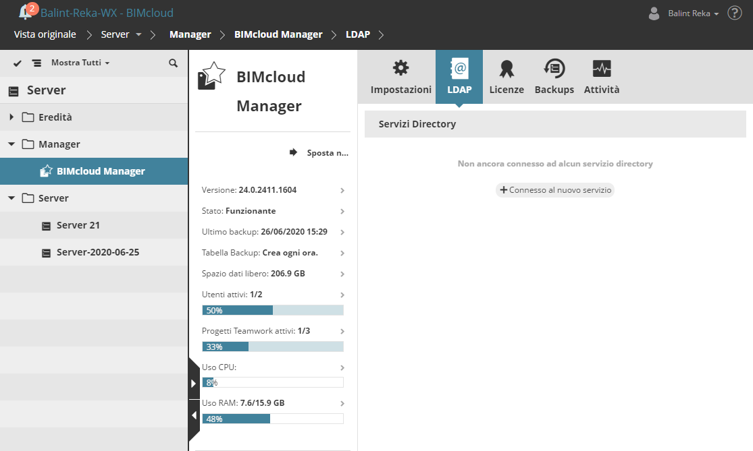Expand the Eredità folder
Viewport: 753px width, 451px height.
pyautogui.click(x=11, y=117)
